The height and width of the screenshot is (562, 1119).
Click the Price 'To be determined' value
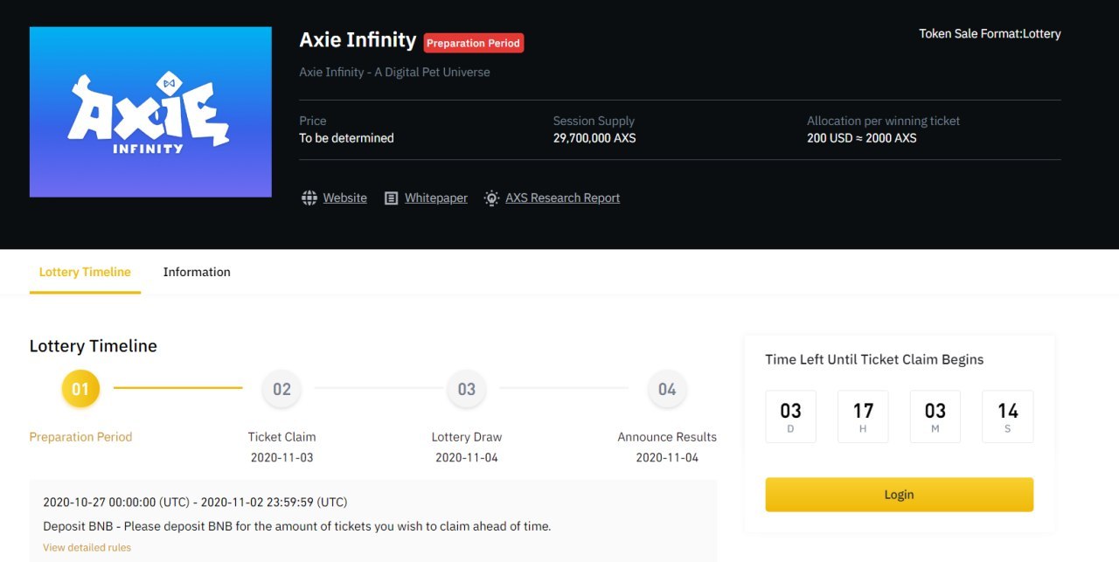click(x=346, y=138)
